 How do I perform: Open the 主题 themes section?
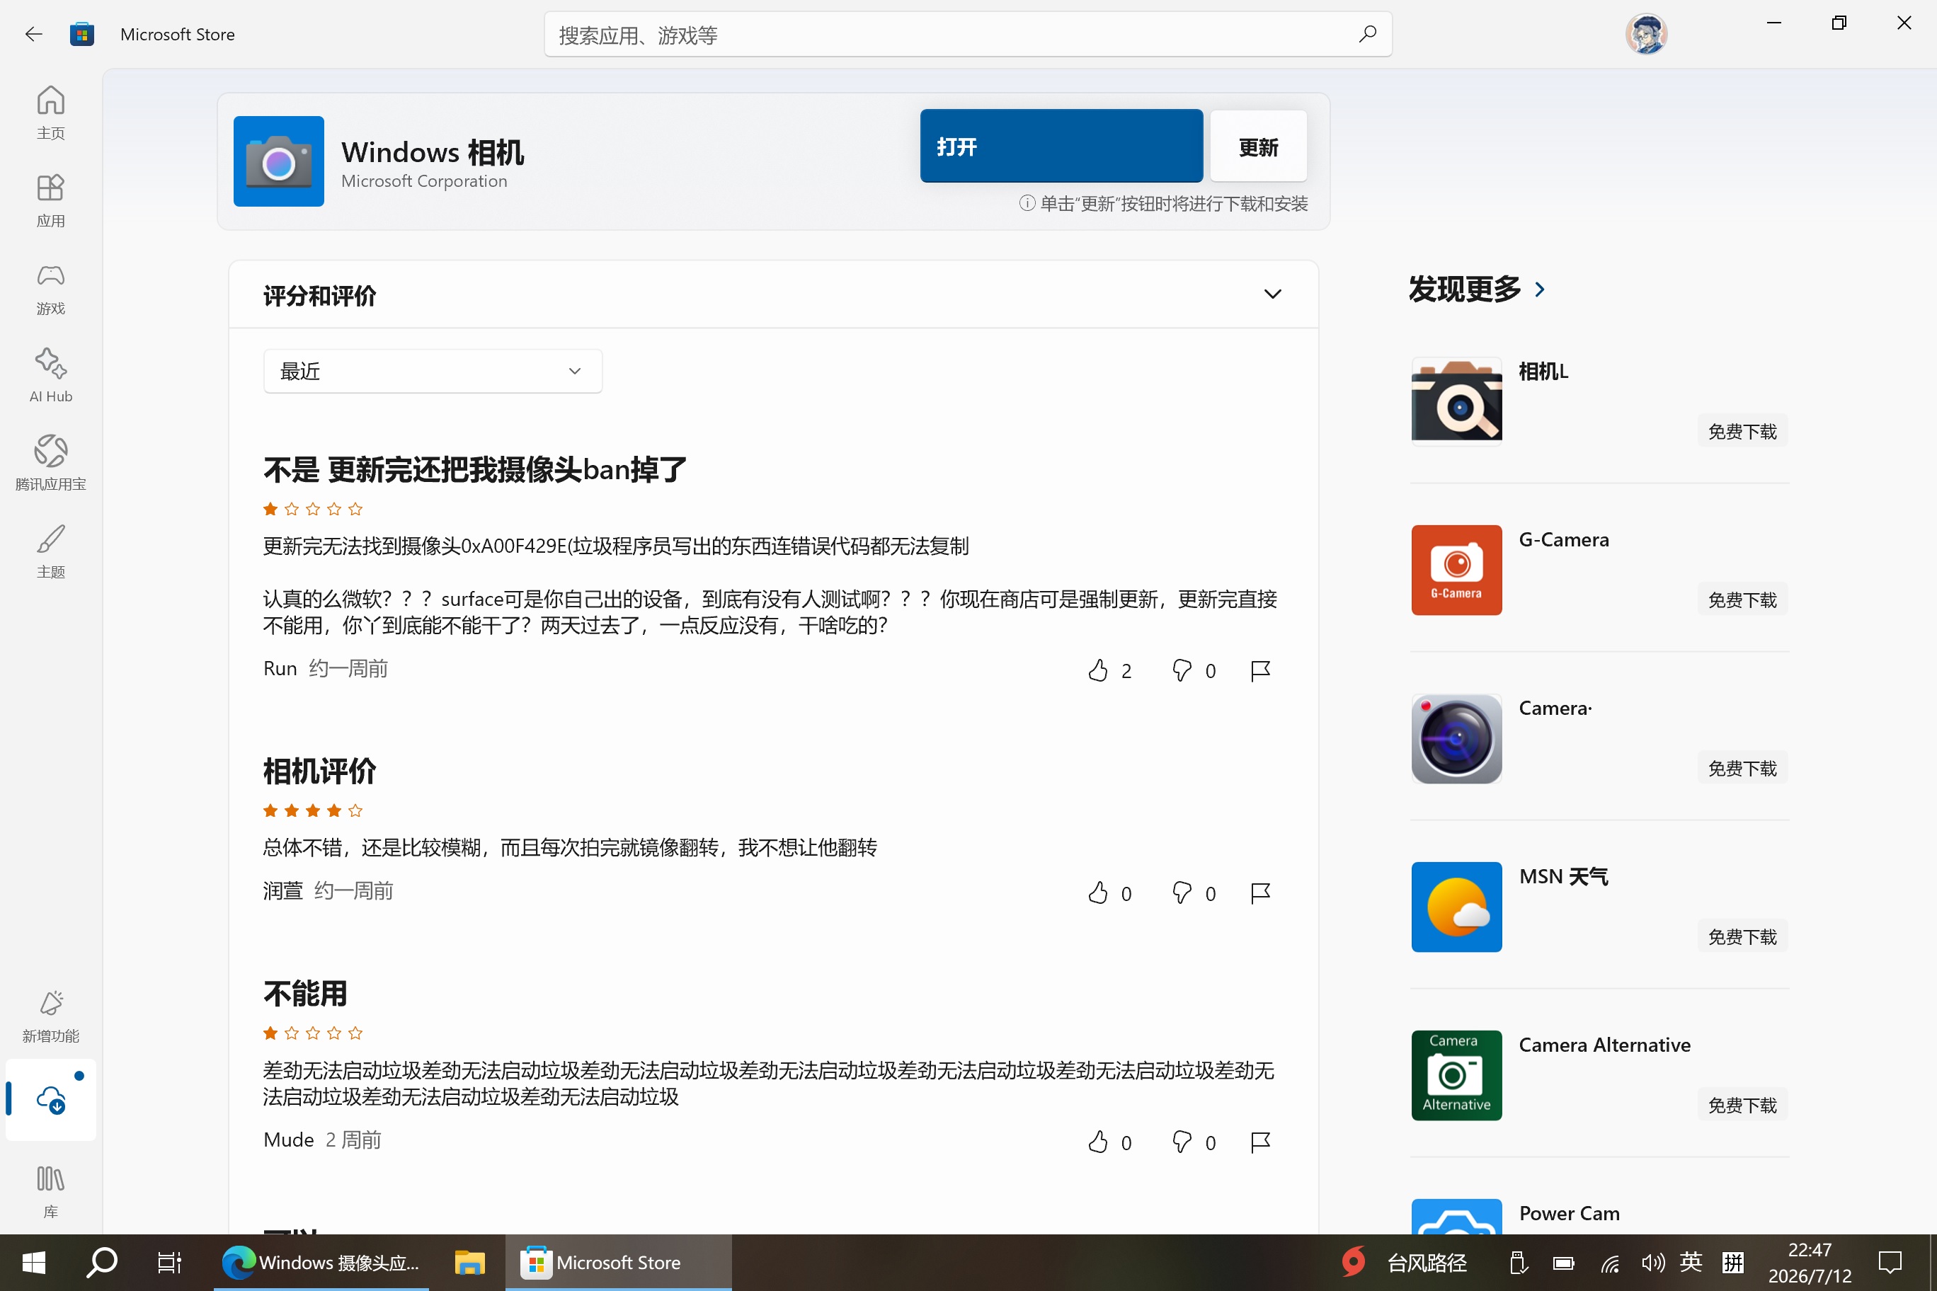click(50, 551)
